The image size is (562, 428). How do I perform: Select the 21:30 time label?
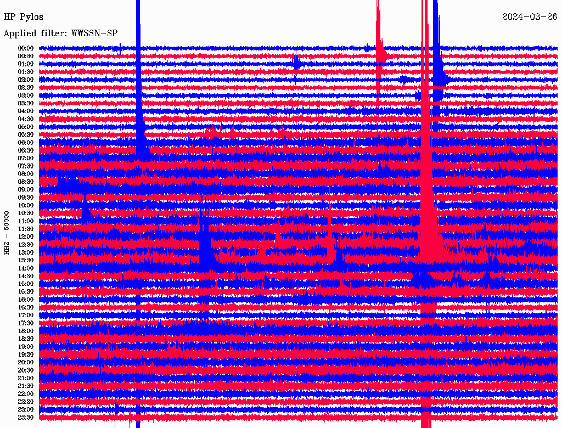click(25, 386)
